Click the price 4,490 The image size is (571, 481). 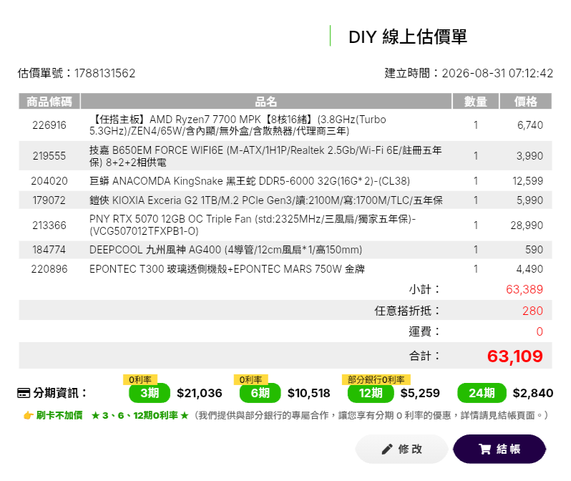tap(529, 269)
